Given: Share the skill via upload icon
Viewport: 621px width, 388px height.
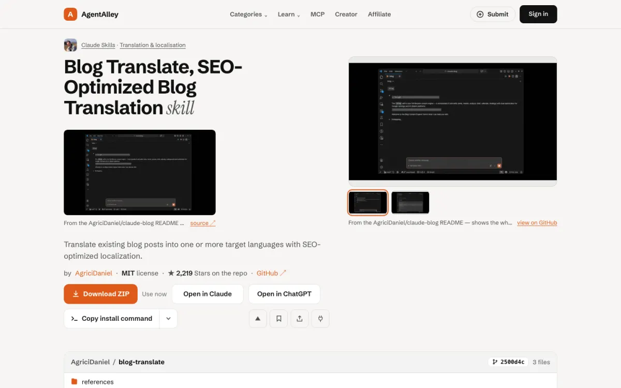Looking at the screenshot, I should [300, 319].
